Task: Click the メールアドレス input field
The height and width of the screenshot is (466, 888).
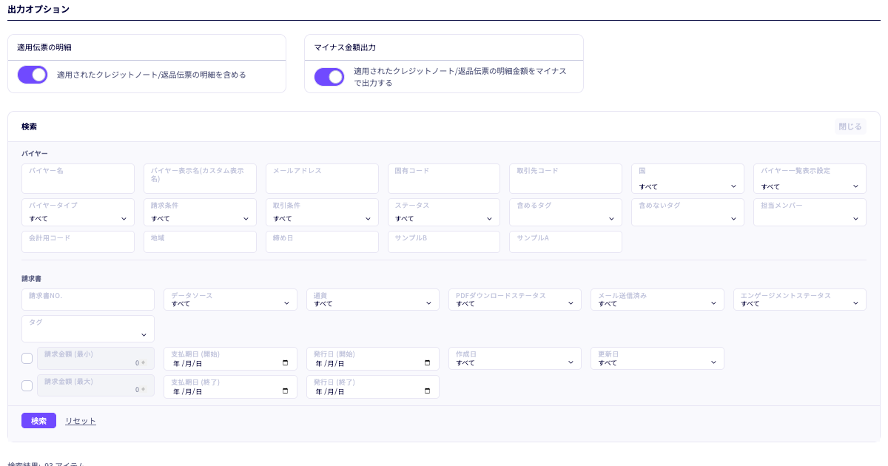Action: tap(322, 179)
